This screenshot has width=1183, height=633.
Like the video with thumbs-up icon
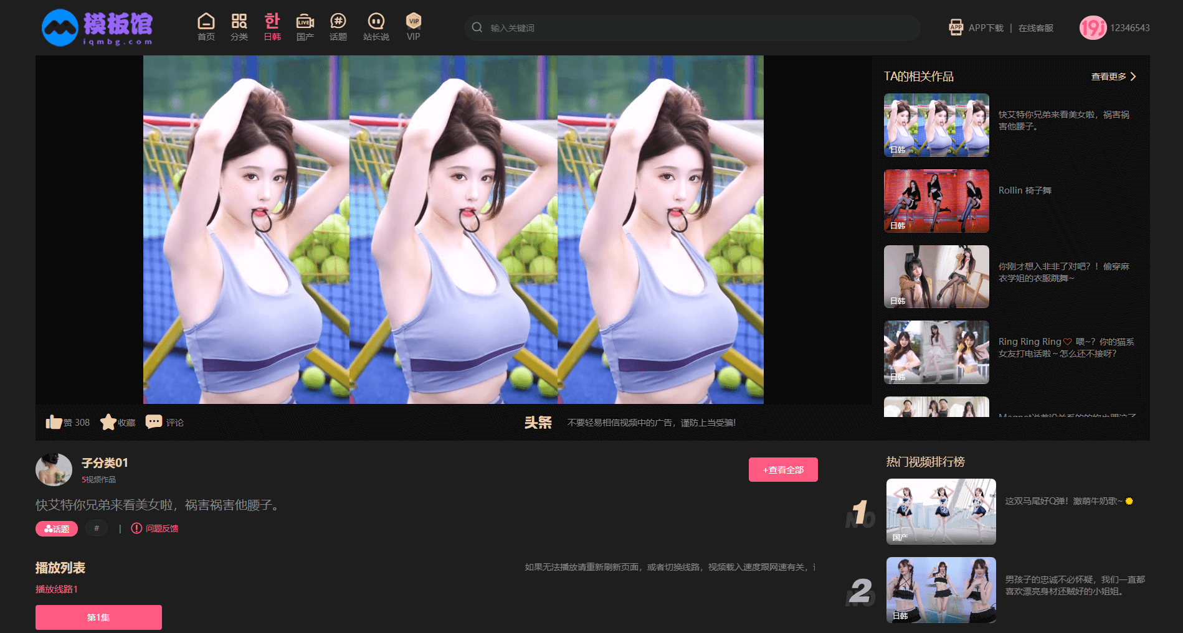pyautogui.click(x=54, y=422)
